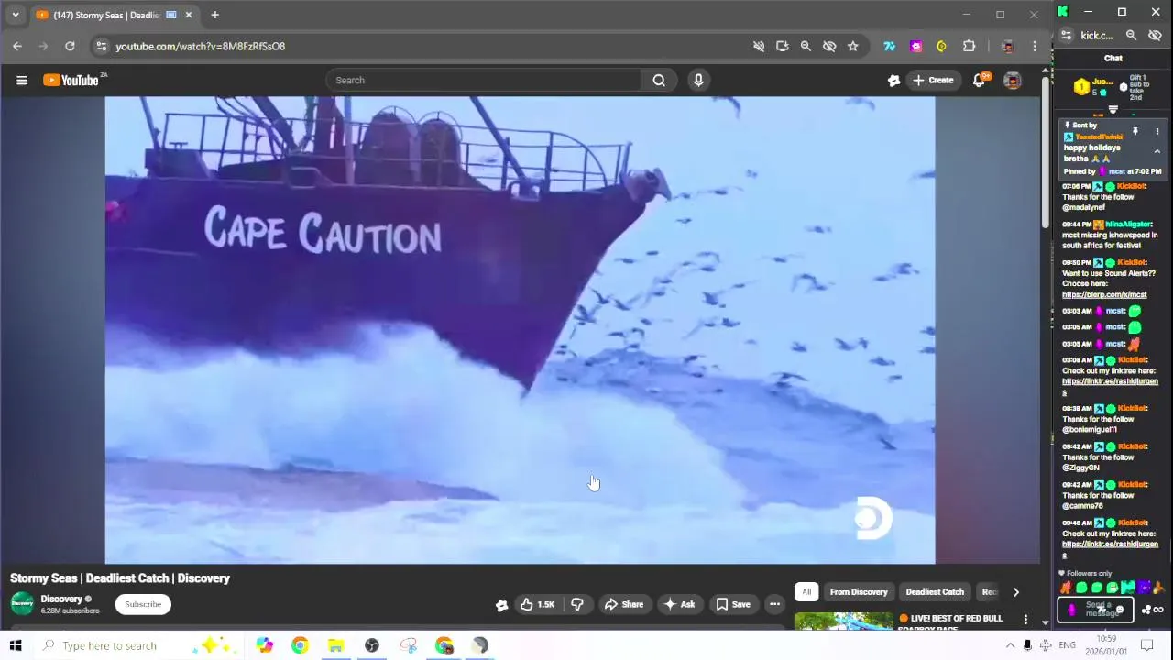Screen dimensions: 1173x660
Task: Show hidden system tray icons
Action: tap(1010, 645)
